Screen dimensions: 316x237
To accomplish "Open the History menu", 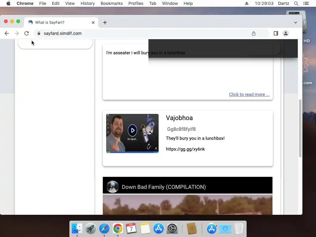I will point(88,3).
